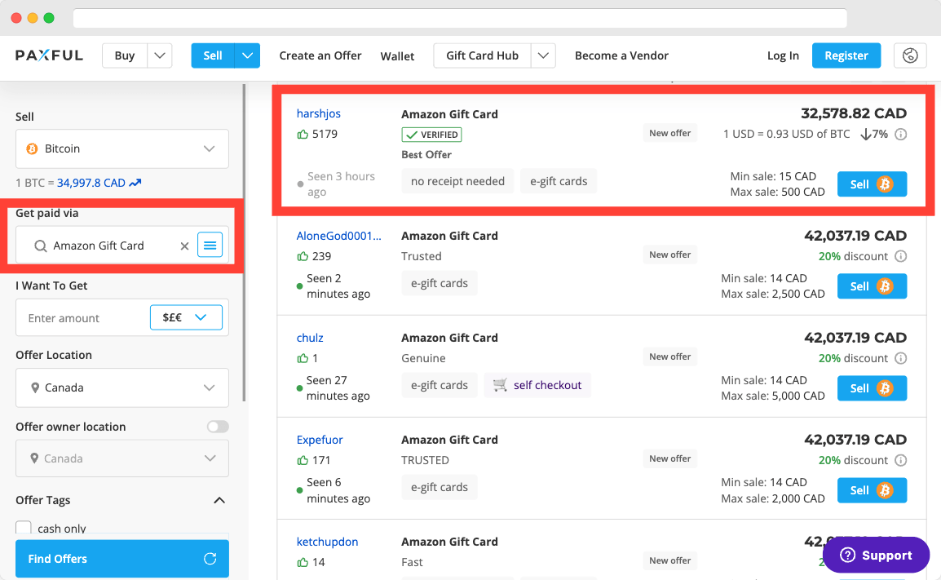Image resolution: width=941 pixels, height=580 pixels.
Task: Click the refresh icon on Find Offers
Action: 211,559
